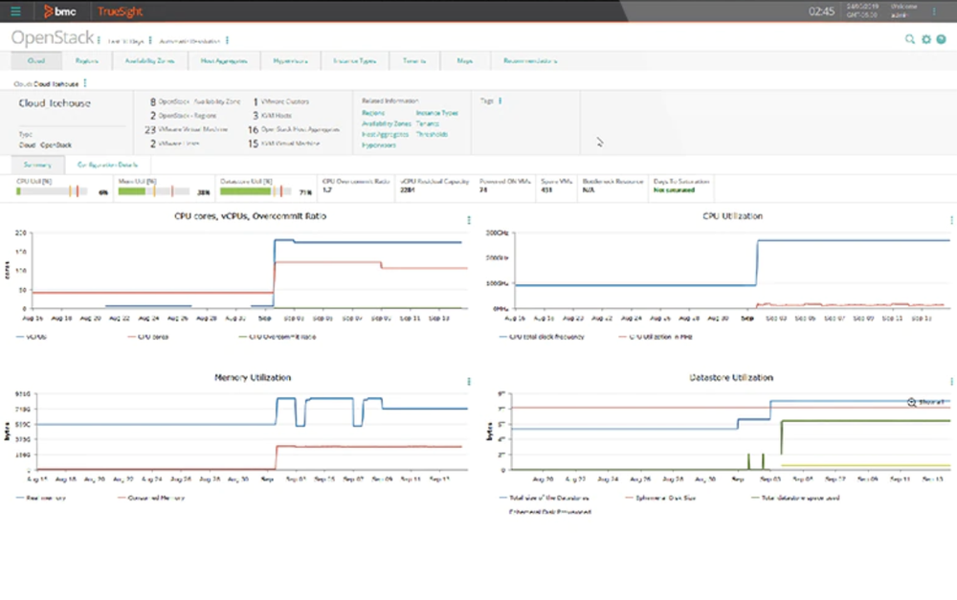
Task: Open the CPU cores chart kebab menu
Action: pyautogui.click(x=468, y=219)
